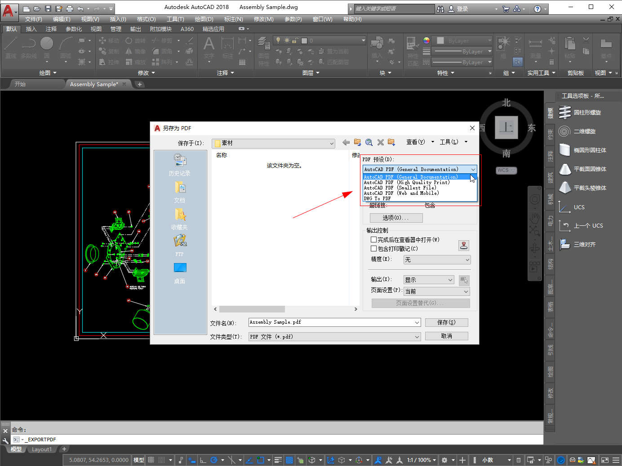This screenshot has width=622, height=466.
Task: Select the FTP location icon
Action: coord(179,241)
